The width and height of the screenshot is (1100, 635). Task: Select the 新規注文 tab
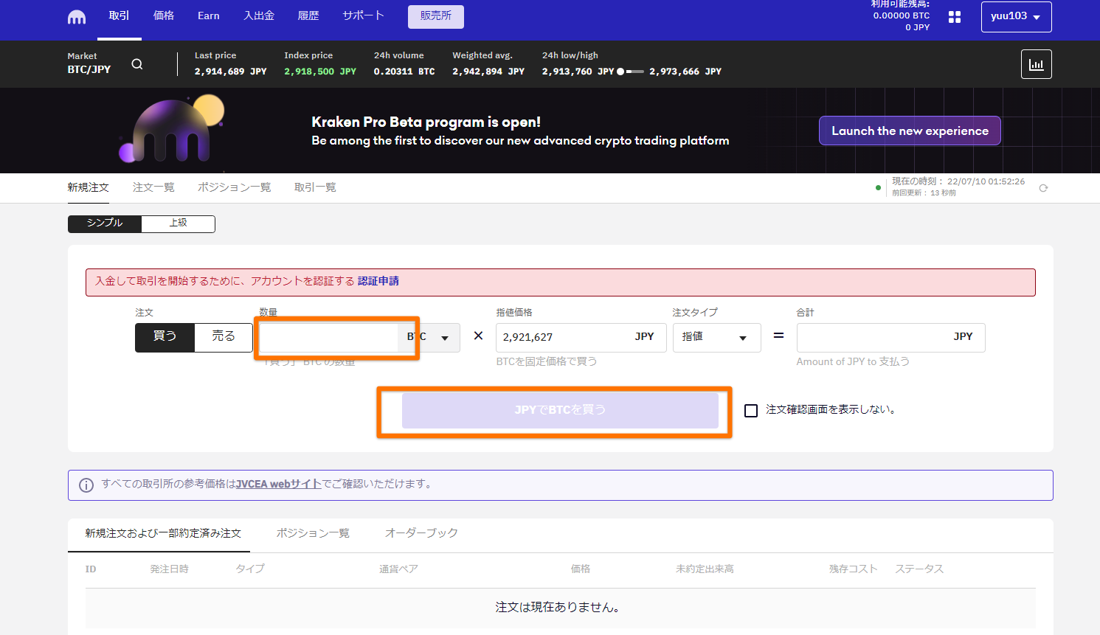pos(89,187)
